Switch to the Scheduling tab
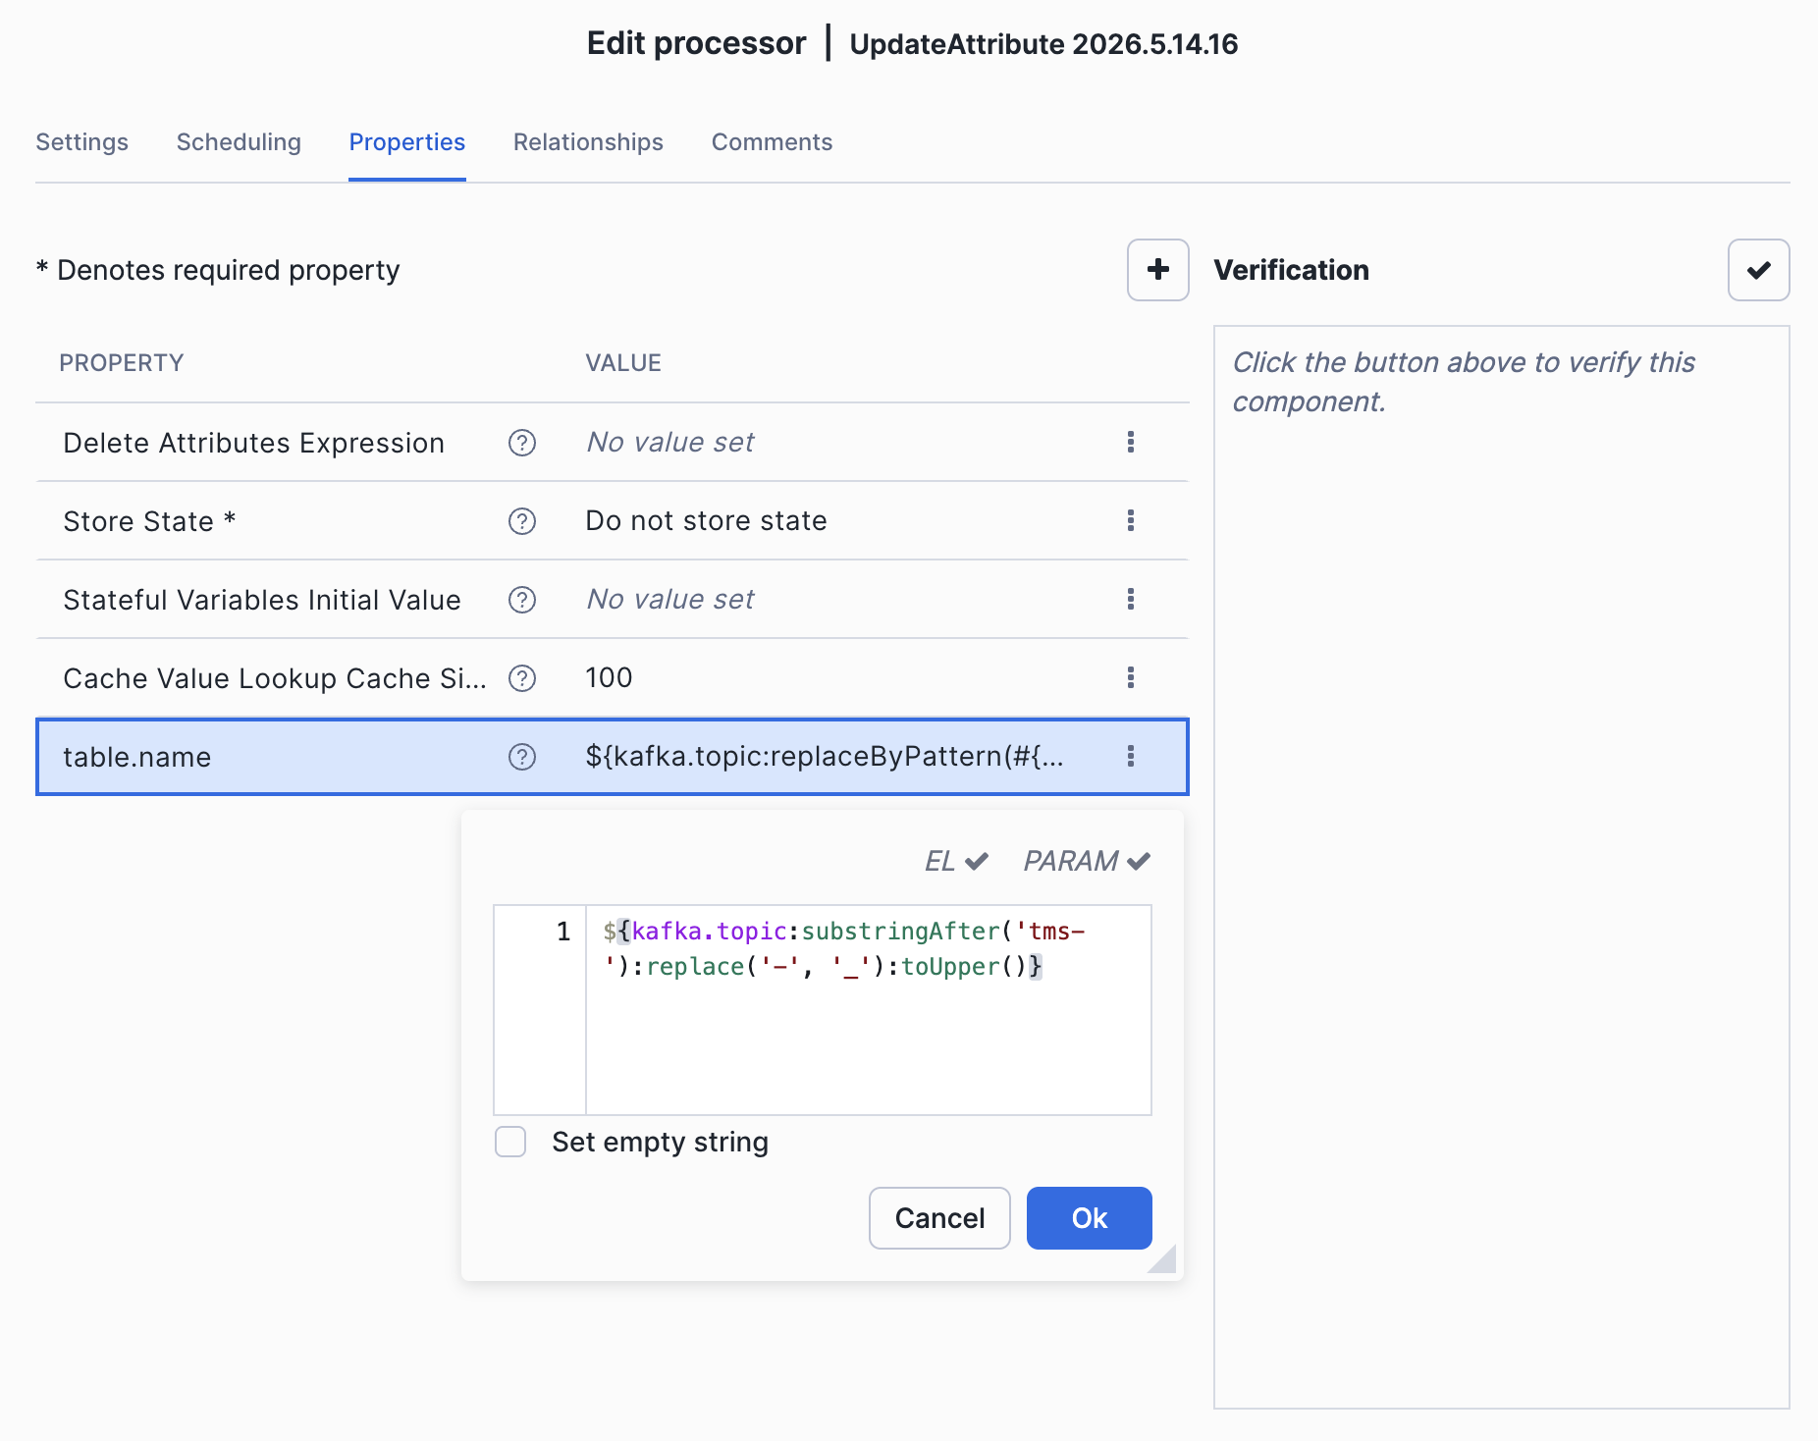 pos(239,142)
